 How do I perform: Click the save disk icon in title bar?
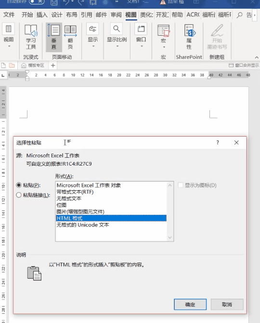[54, 2]
